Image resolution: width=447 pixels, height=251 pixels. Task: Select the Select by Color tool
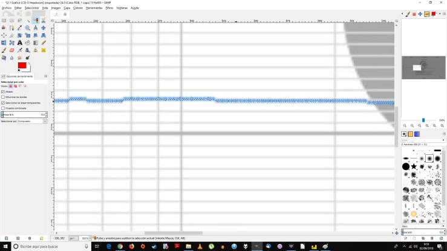pos(36,20)
